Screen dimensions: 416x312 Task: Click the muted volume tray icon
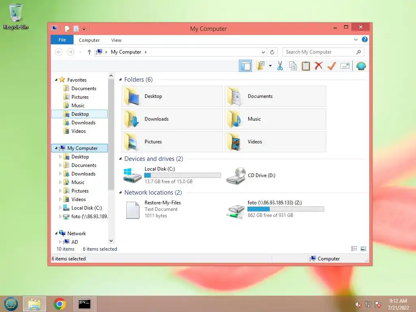358,304
